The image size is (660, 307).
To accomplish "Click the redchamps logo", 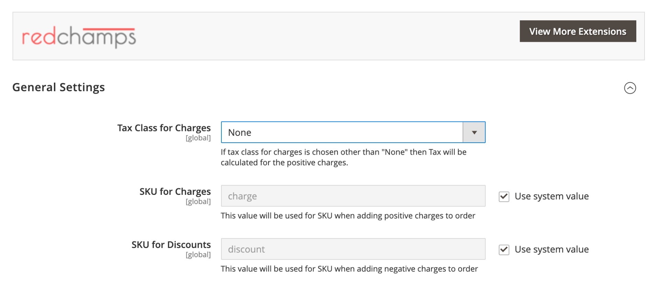I will pos(79,37).
